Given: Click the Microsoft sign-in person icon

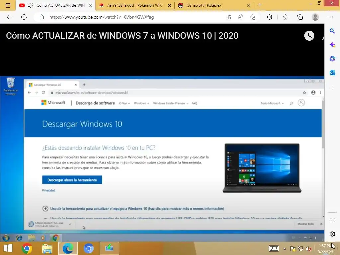Looking at the screenshot, I should [x=301, y=103].
